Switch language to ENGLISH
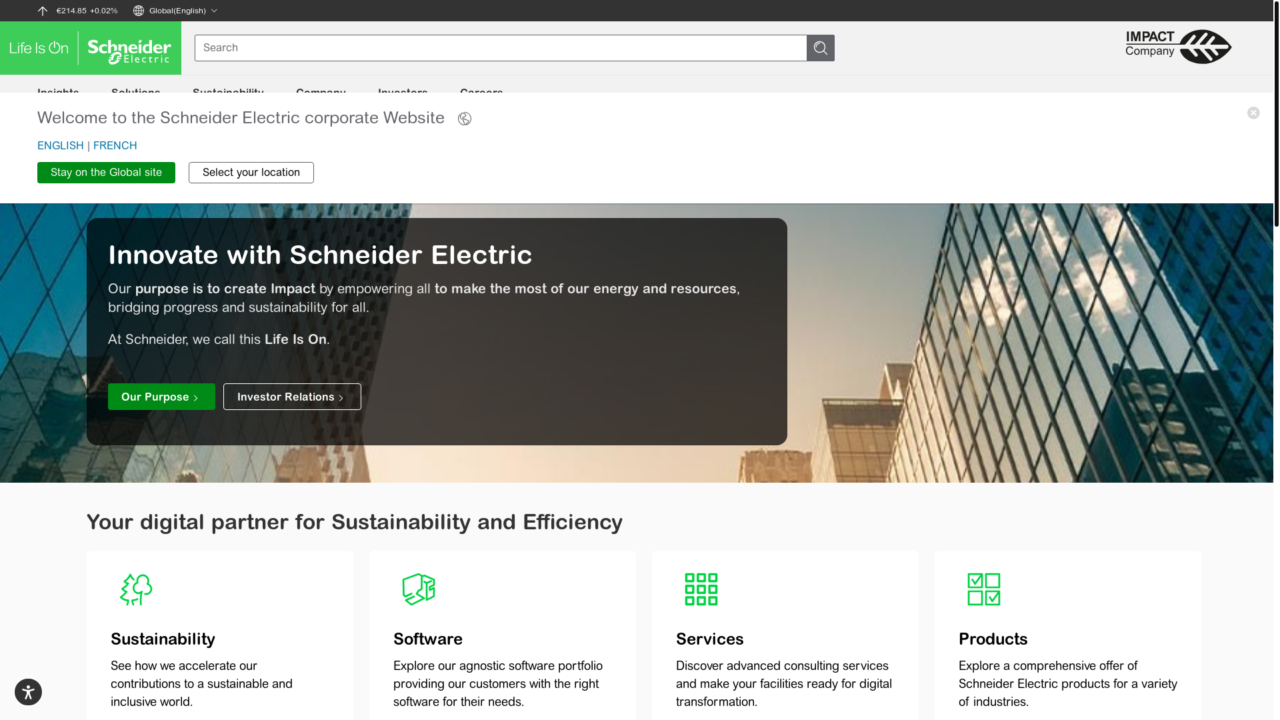 coord(61,145)
